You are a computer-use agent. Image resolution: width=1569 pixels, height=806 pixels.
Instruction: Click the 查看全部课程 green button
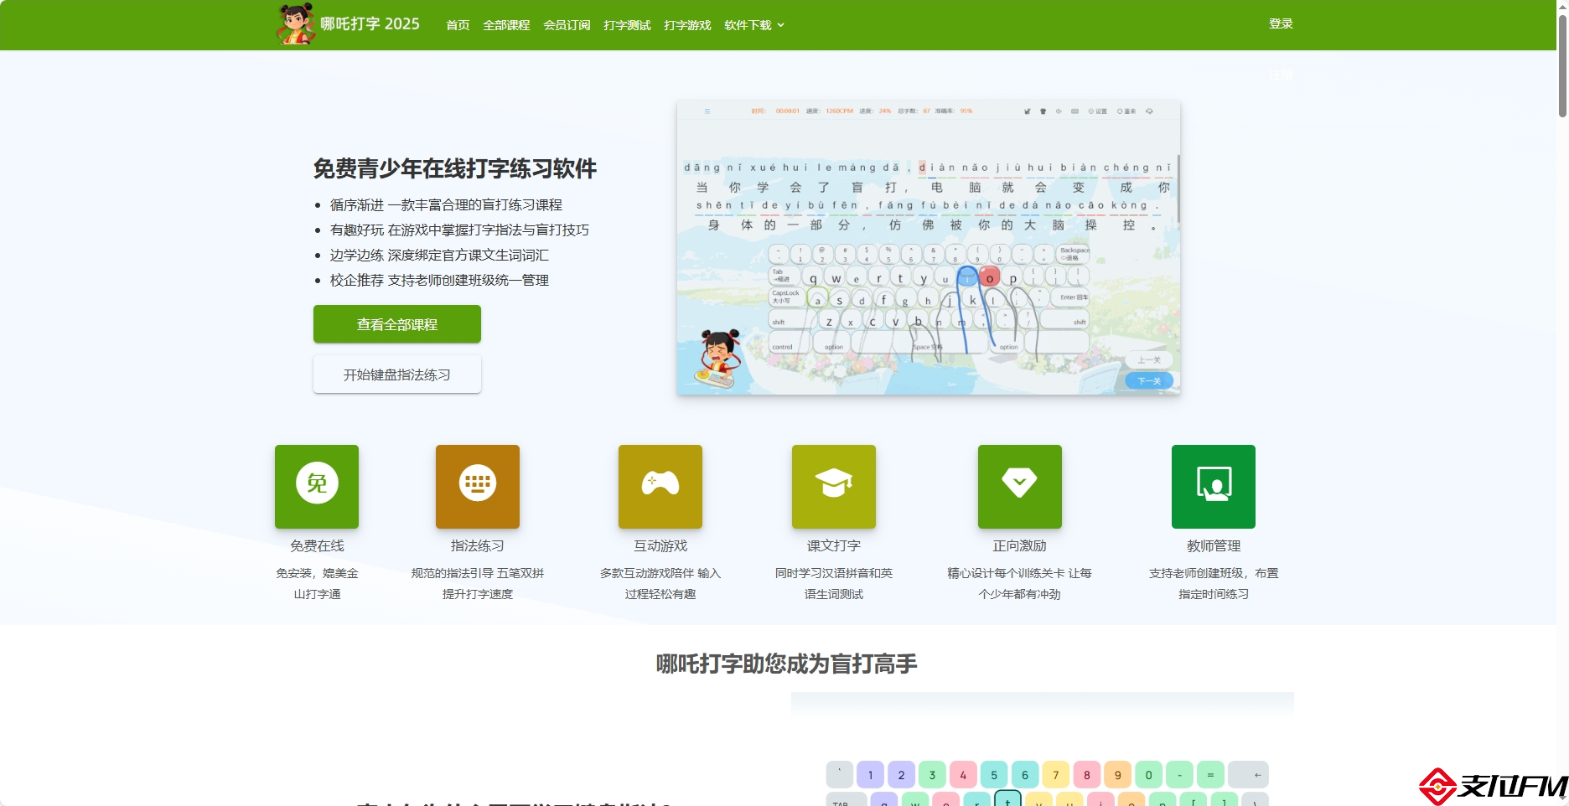click(397, 324)
